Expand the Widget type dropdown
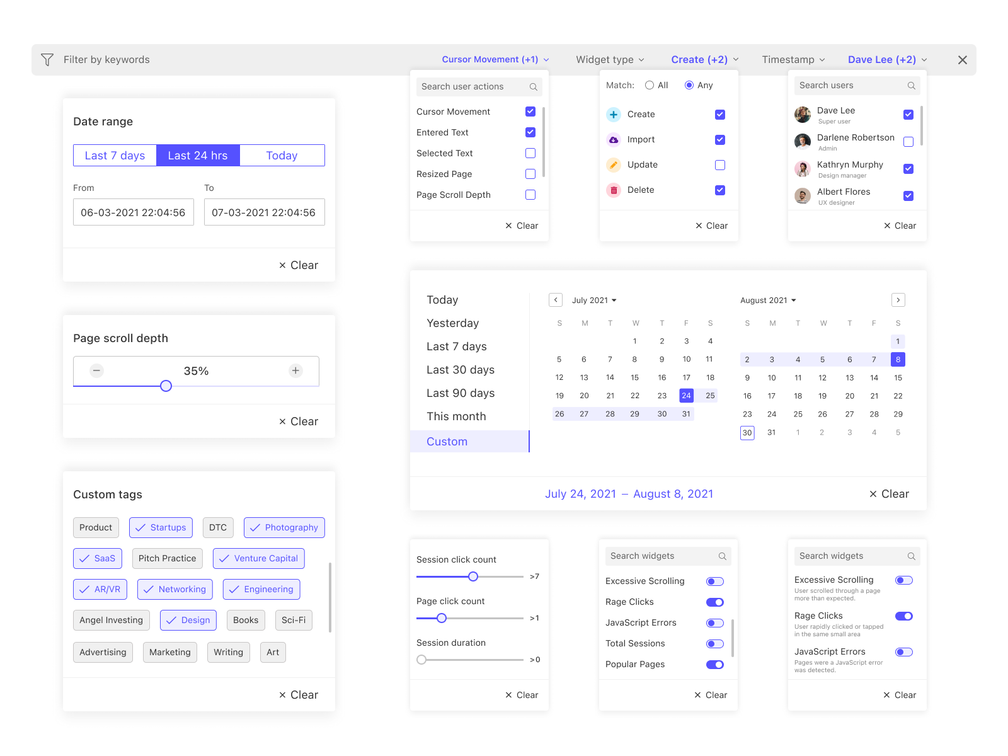This screenshot has width=1008, height=756. (x=610, y=60)
